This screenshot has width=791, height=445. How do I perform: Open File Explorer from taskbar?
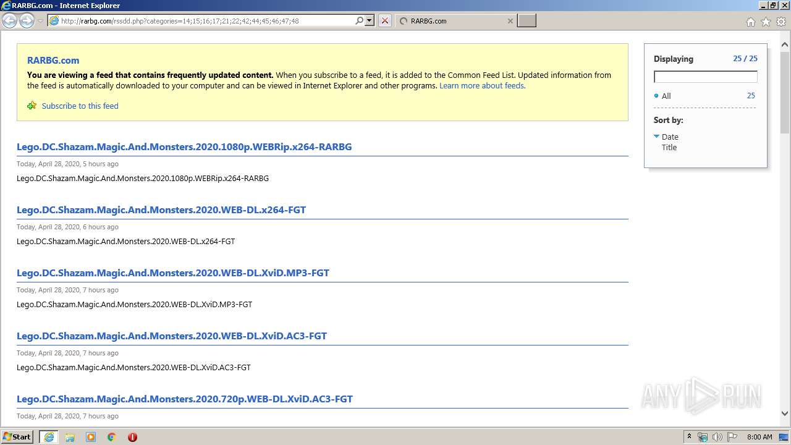[x=70, y=437]
